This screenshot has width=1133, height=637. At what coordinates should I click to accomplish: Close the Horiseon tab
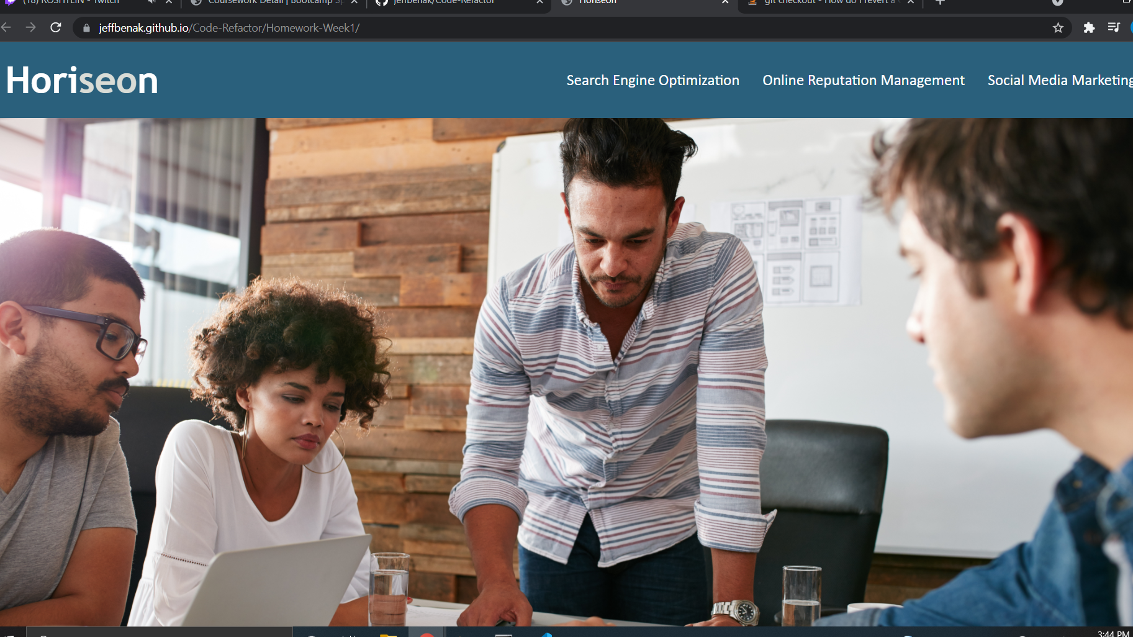(725, 2)
